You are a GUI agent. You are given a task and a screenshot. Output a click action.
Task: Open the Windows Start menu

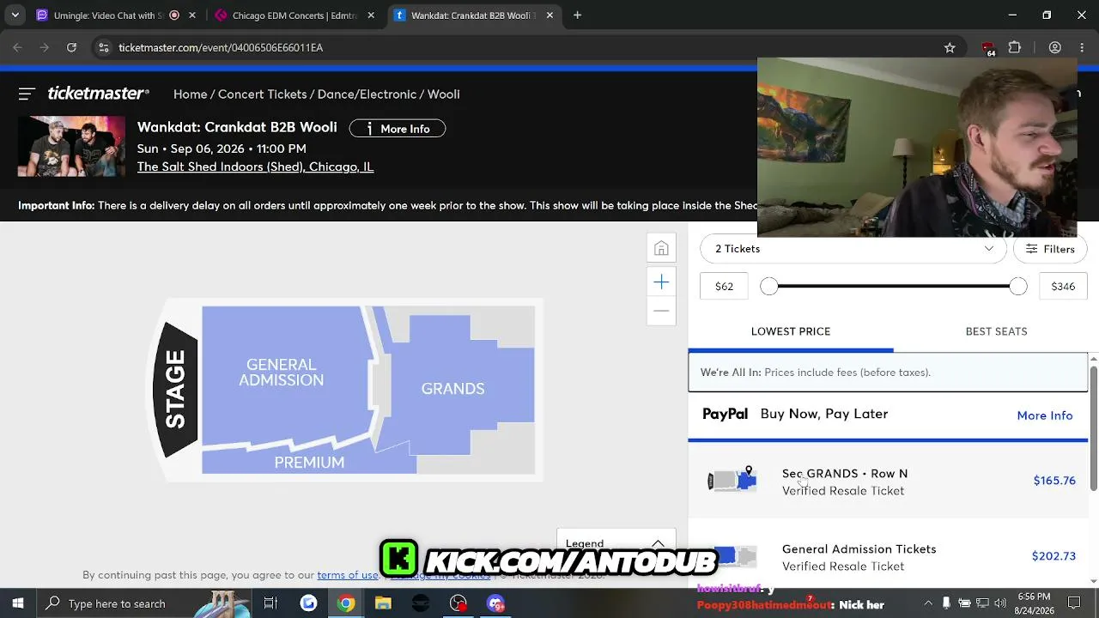[x=17, y=603]
